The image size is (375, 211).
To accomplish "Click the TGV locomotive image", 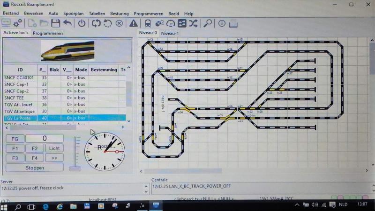I will point(67,50).
